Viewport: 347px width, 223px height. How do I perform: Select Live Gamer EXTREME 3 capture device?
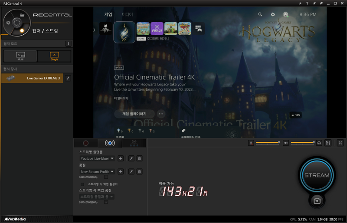coord(32,78)
